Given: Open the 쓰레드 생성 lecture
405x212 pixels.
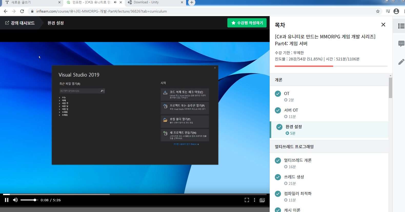Looking at the screenshot, I should 294,177.
